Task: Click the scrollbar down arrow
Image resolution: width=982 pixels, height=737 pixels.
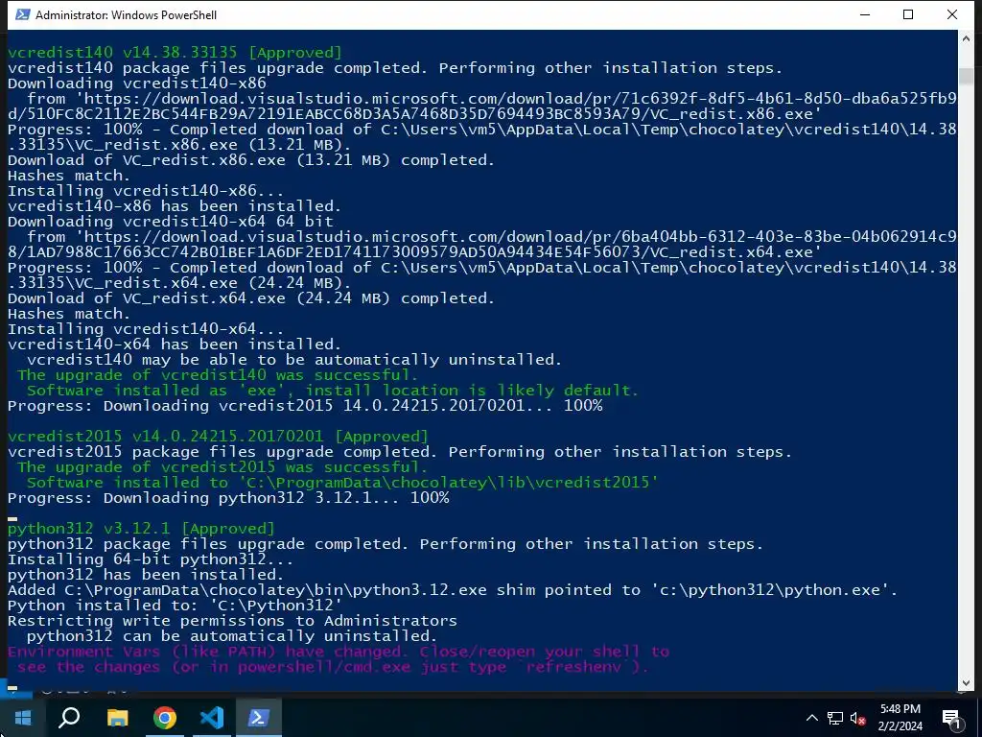Action: point(965,683)
